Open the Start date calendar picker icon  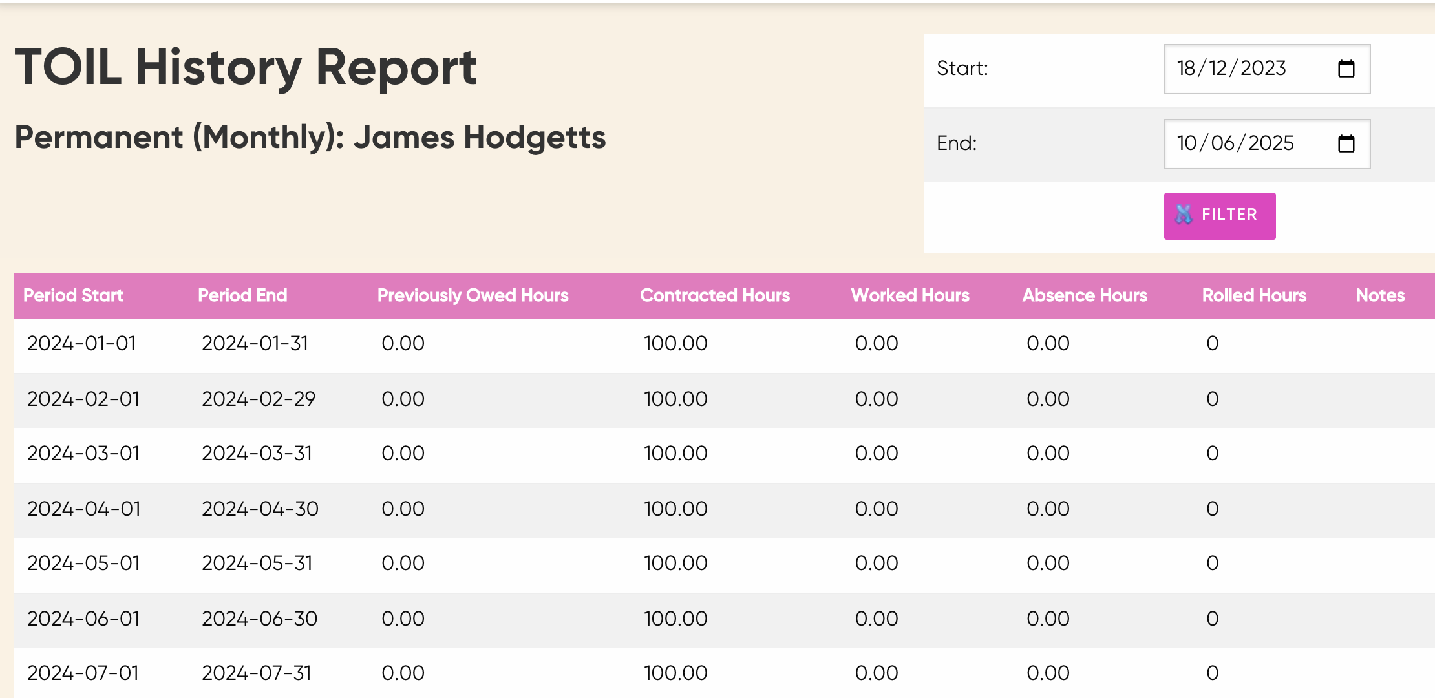pos(1346,69)
